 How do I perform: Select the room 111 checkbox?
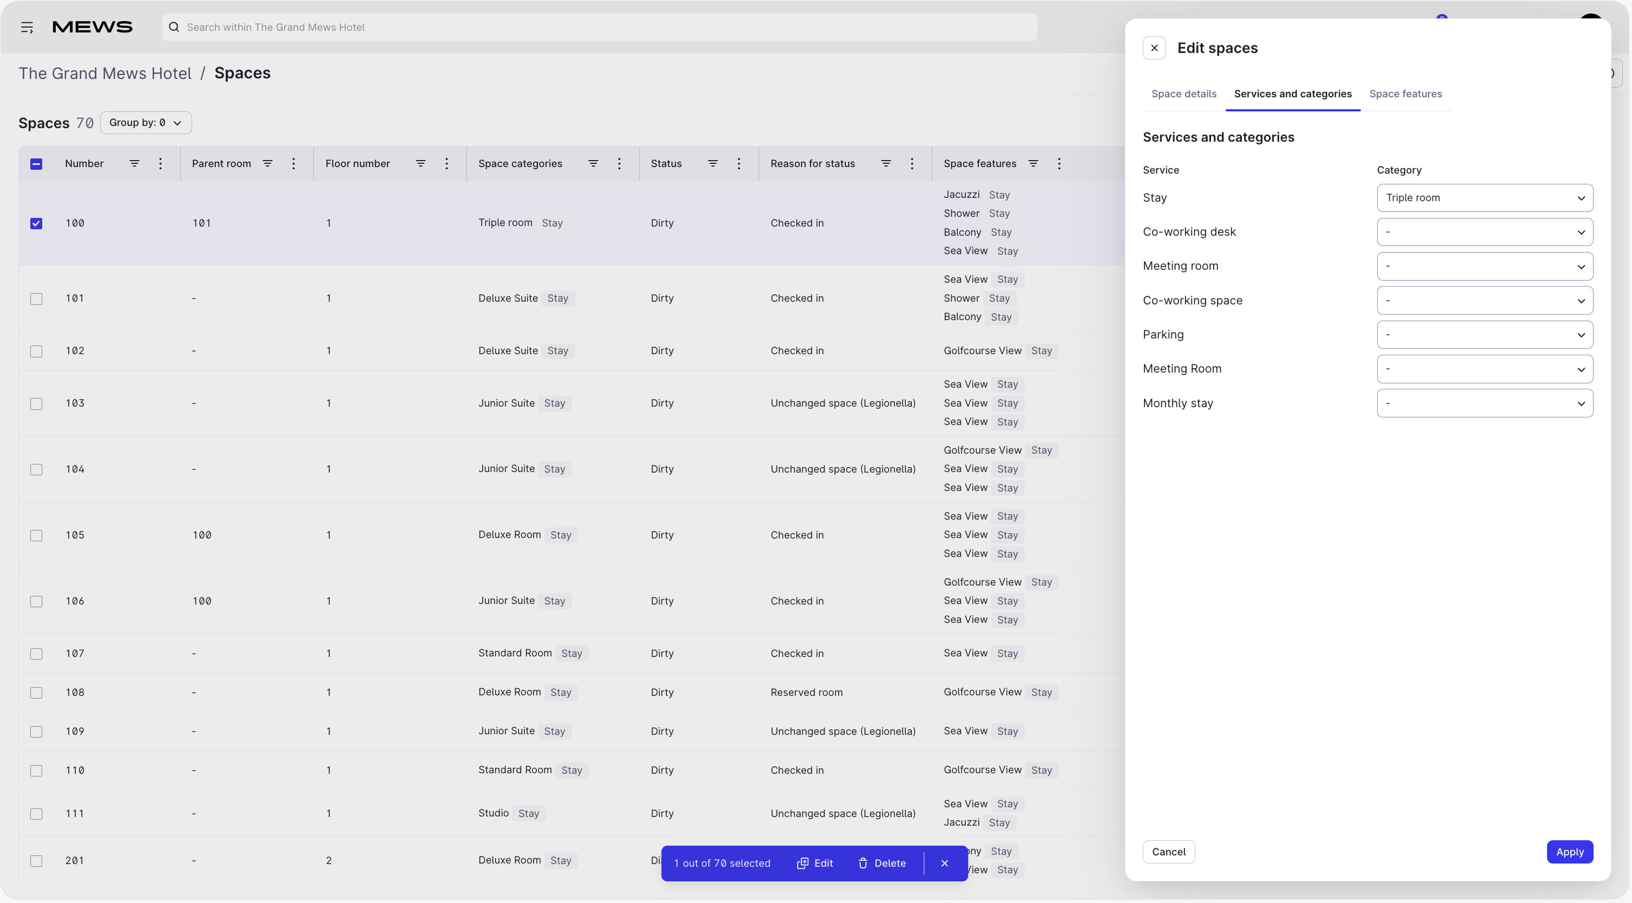click(36, 814)
